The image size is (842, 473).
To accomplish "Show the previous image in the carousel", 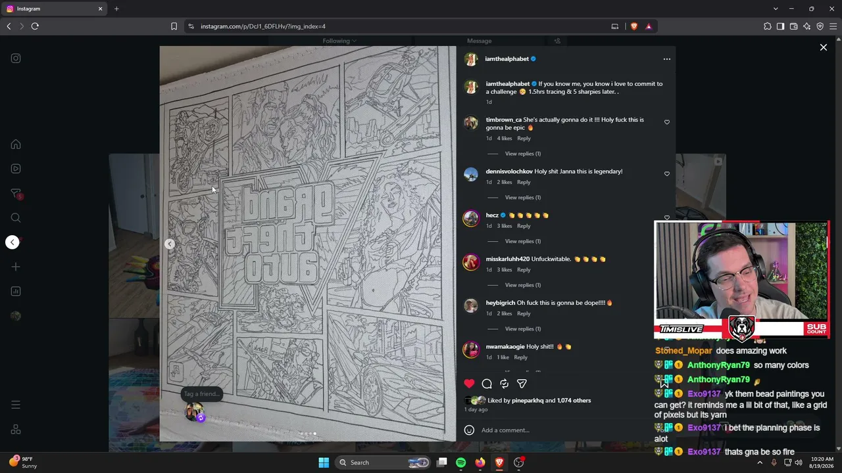I will tap(170, 244).
